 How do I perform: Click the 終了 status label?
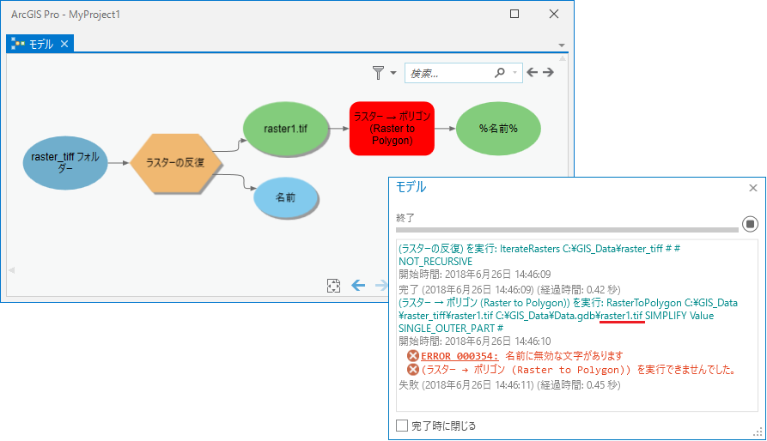[x=405, y=218]
